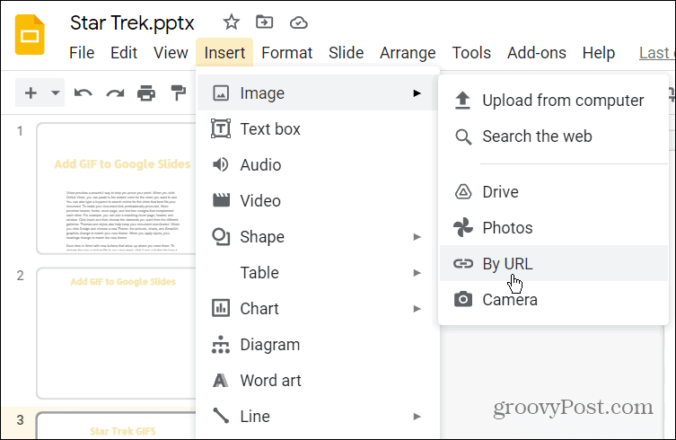
Task: Select Image in the Insert menu
Action: [317, 92]
